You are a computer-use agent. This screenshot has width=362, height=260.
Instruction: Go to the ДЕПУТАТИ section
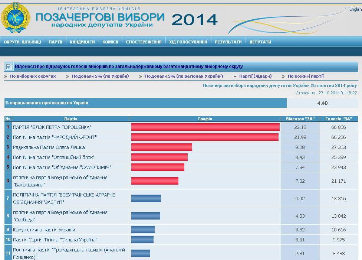coord(260,42)
